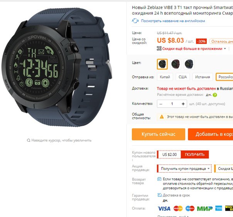Click ПОЛУЧИТЬ to claim the coupon
This screenshot has width=233, height=217.
pos(195,154)
